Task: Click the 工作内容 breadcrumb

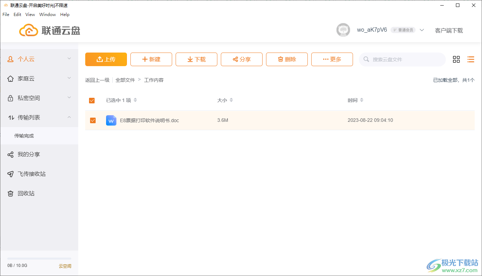Action: (x=154, y=80)
